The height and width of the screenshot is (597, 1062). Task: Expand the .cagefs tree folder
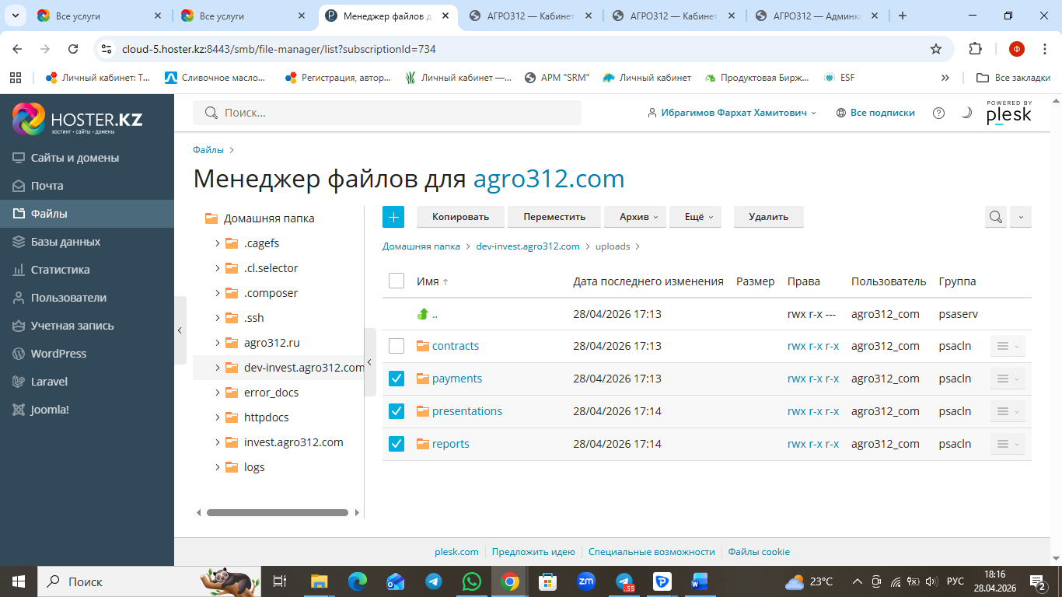click(x=218, y=243)
